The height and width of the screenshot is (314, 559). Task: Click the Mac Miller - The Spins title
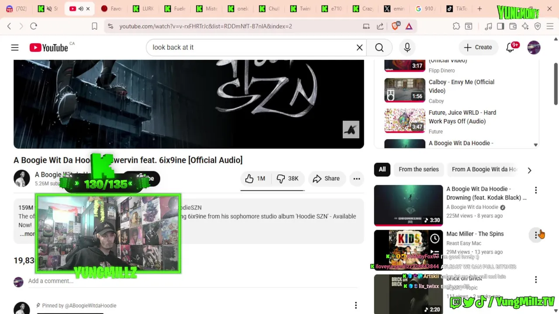(475, 234)
